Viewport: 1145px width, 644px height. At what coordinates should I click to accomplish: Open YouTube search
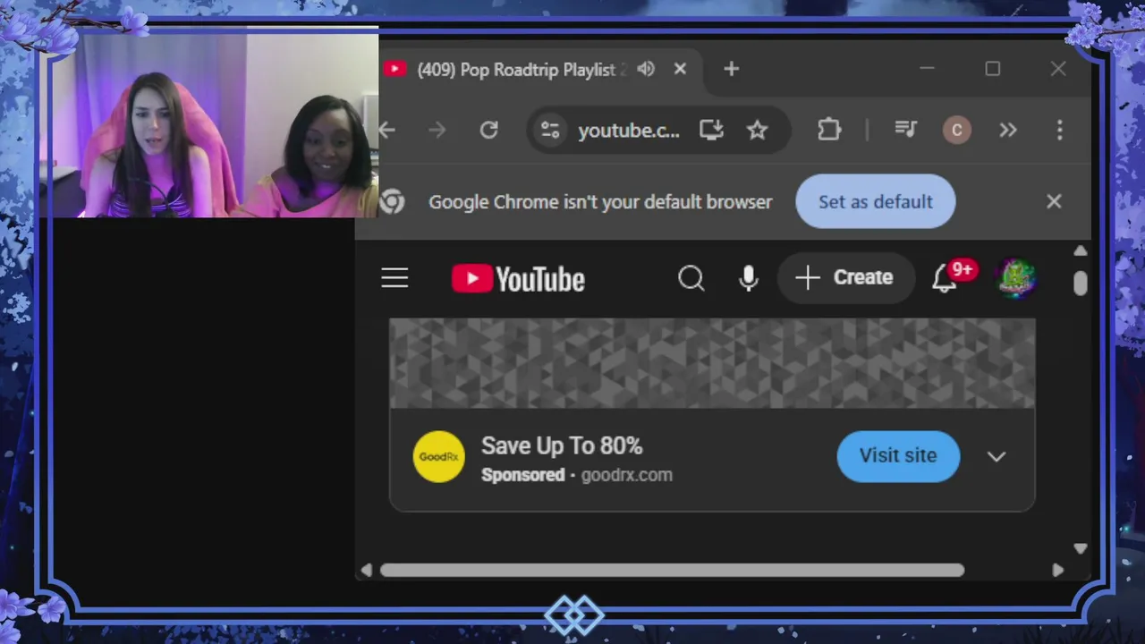pos(691,278)
